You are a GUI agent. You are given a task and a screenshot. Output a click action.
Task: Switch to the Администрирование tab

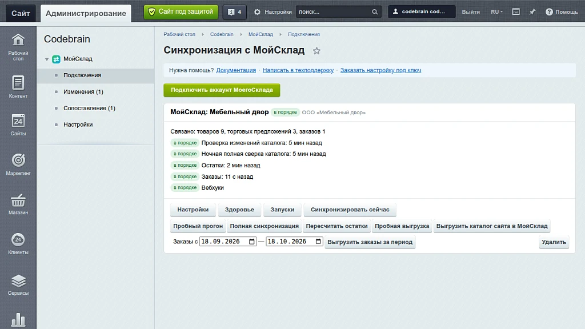(86, 14)
